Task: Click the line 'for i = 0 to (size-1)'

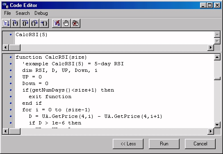Action: click(x=56, y=110)
